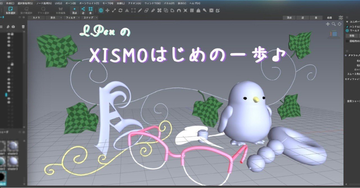Image resolution: width=360 pixels, height=188 pixels.
Task: Open the ヘルプ(H) menu
Action: click(x=195, y=3)
